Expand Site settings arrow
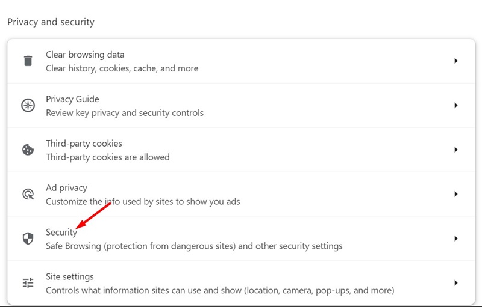This screenshot has width=482, height=307. click(x=456, y=283)
